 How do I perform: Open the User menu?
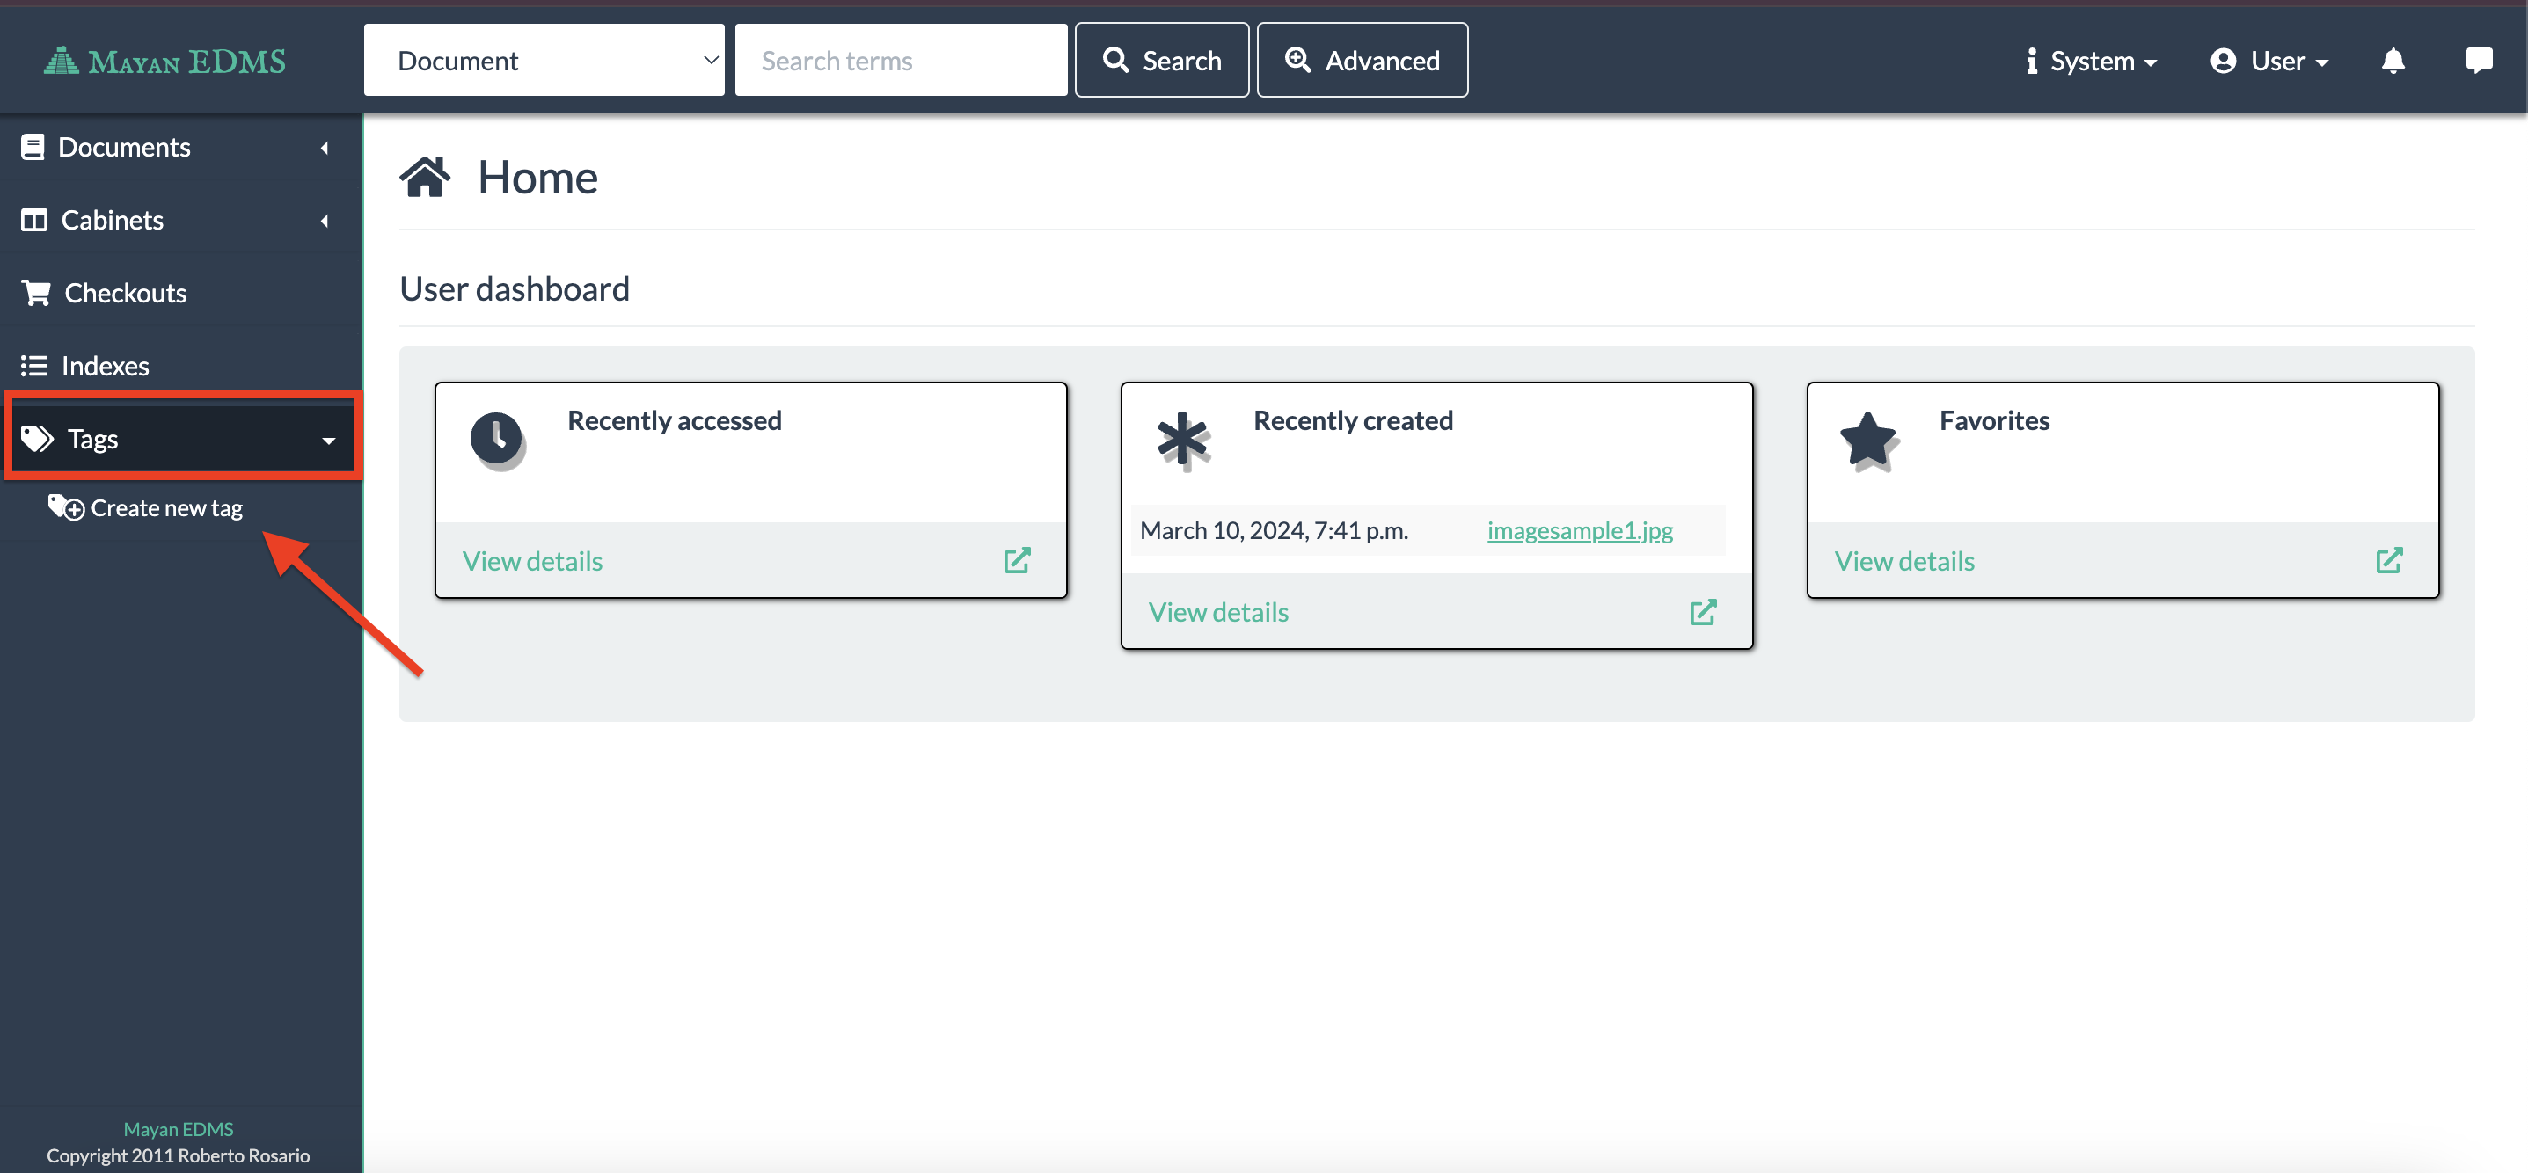tap(2269, 61)
